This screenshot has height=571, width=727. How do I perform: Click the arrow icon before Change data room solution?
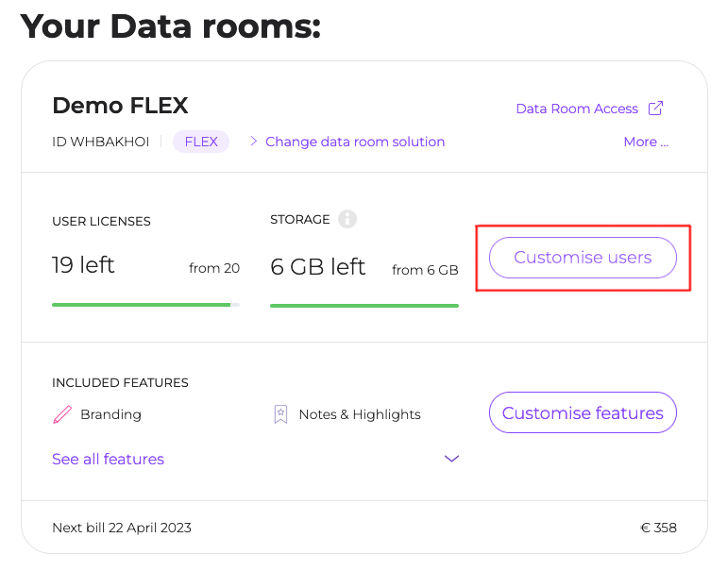(x=253, y=142)
